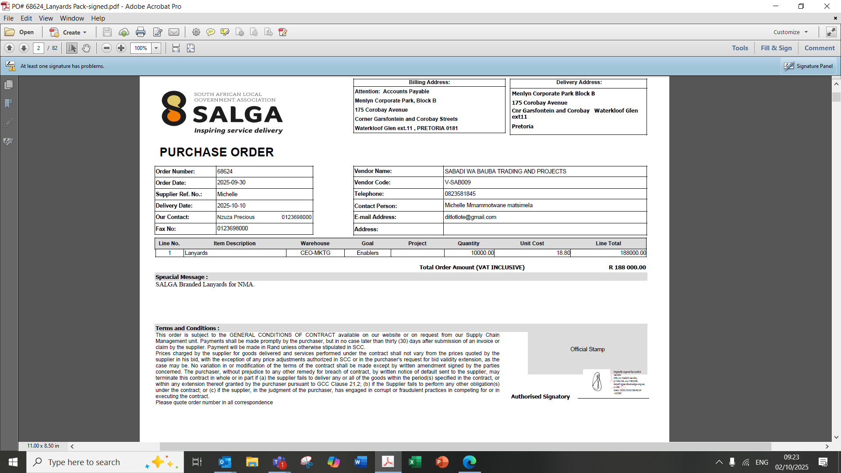Open the Customize toolbar dropdown
The width and height of the screenshot is (841, 473).
[x=791, y=32]
